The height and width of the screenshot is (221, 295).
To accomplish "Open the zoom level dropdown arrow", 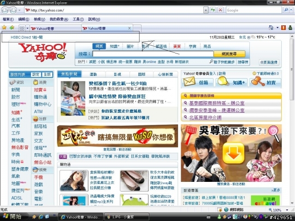I will tap(287, 210).
